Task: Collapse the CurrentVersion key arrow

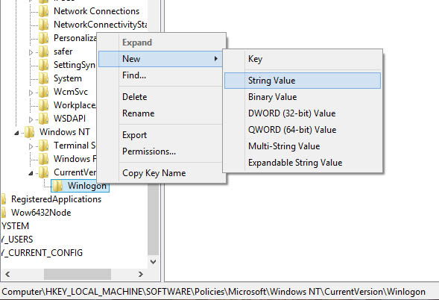Action: pos(31,173)
